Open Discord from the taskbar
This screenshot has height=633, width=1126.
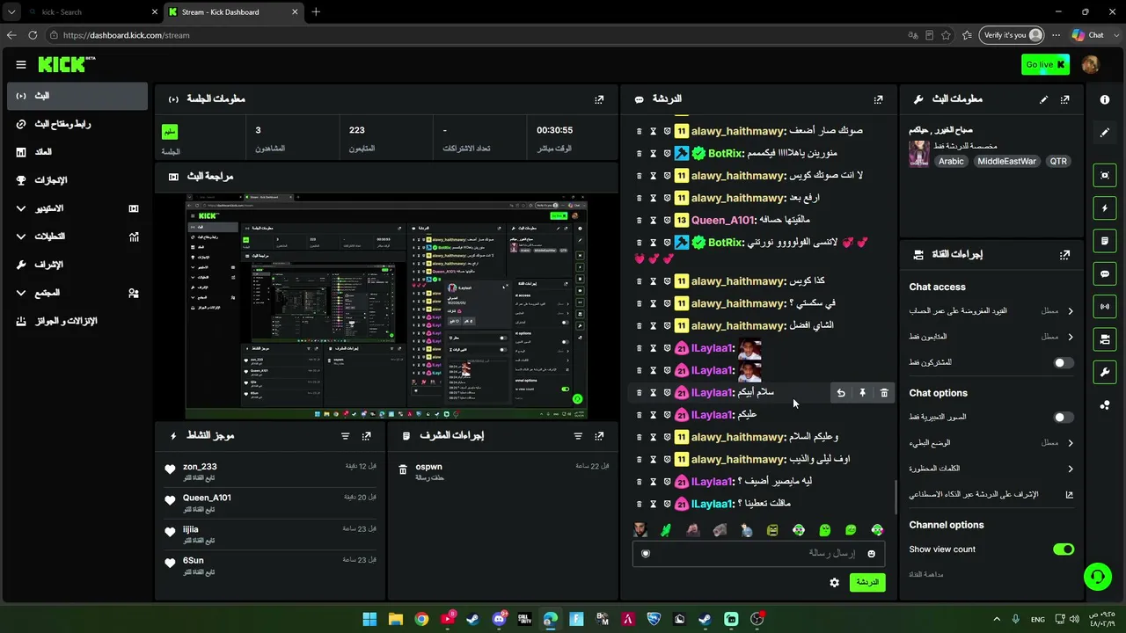click(500, 620)
